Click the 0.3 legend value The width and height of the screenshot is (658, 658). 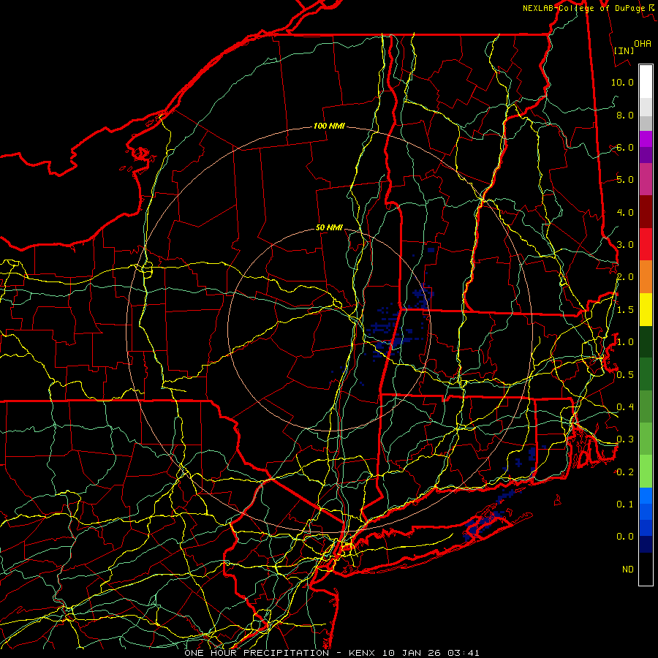625,439
